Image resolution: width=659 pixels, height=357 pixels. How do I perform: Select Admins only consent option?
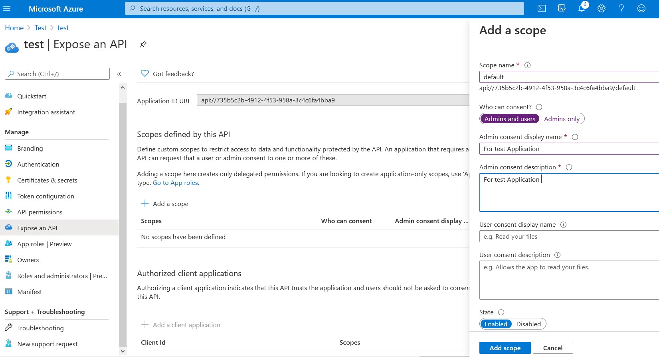[562, 119]
